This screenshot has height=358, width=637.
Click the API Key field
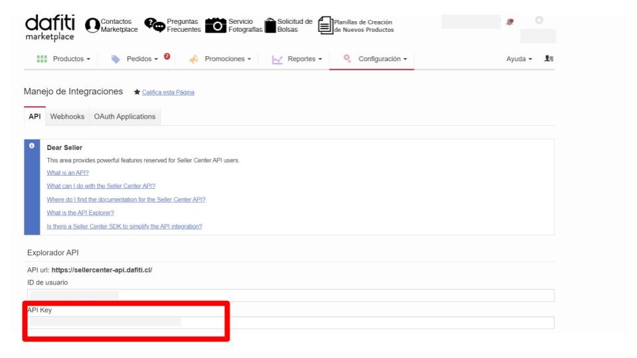(291, 323)
